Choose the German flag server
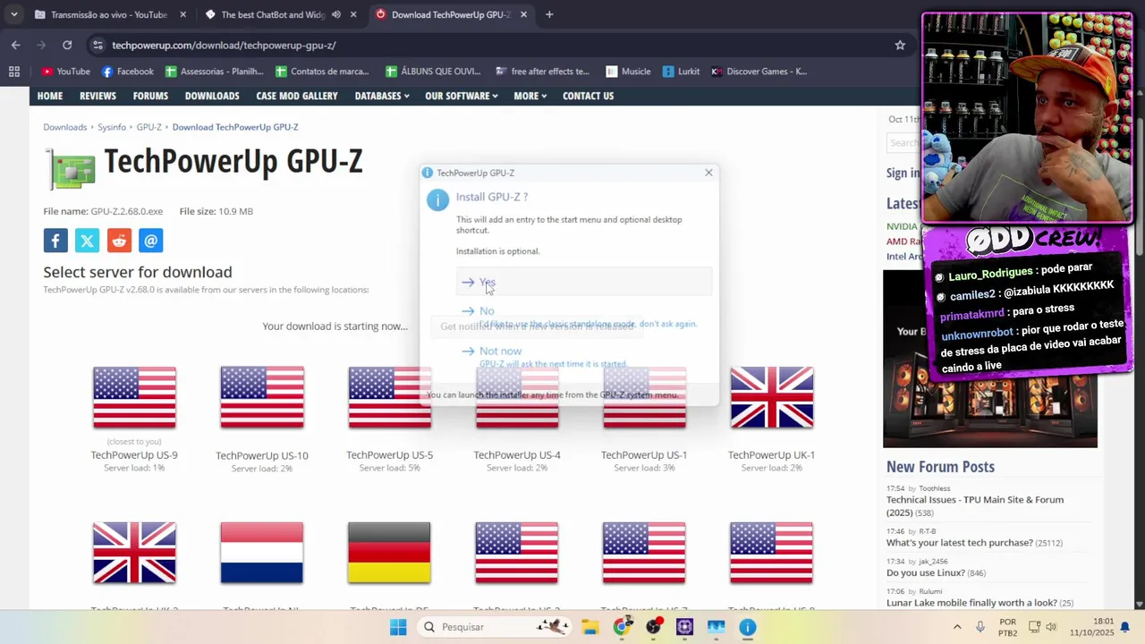Screen dimensions: 1145x644 389,553
